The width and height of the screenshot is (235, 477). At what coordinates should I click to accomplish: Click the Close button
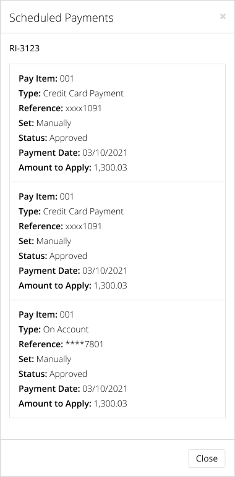207,458
